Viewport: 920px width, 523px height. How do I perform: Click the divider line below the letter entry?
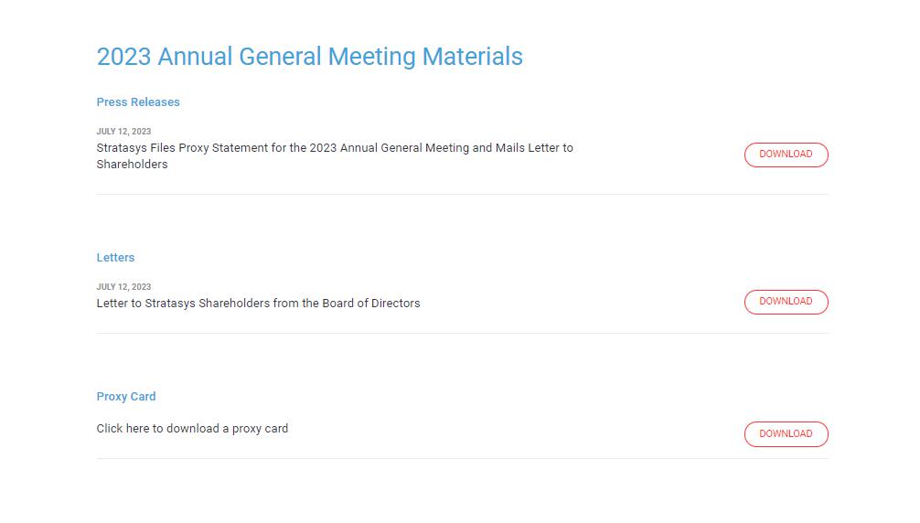tap(462, 333)
